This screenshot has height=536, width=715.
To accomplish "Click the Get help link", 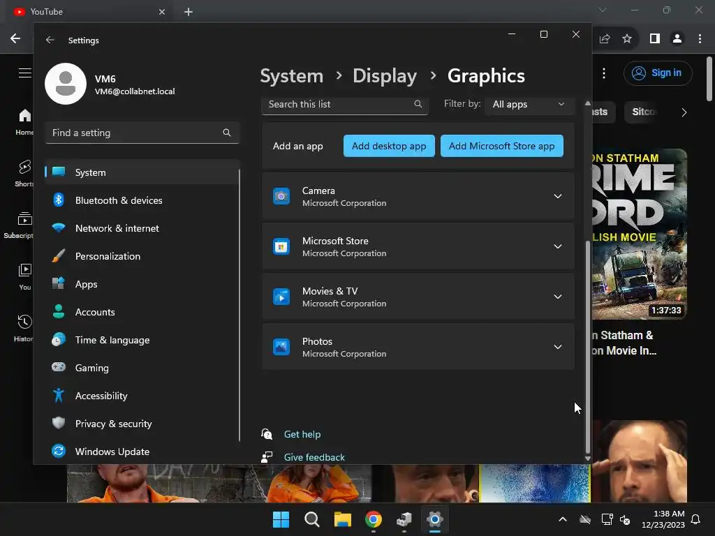I will 302,434.
